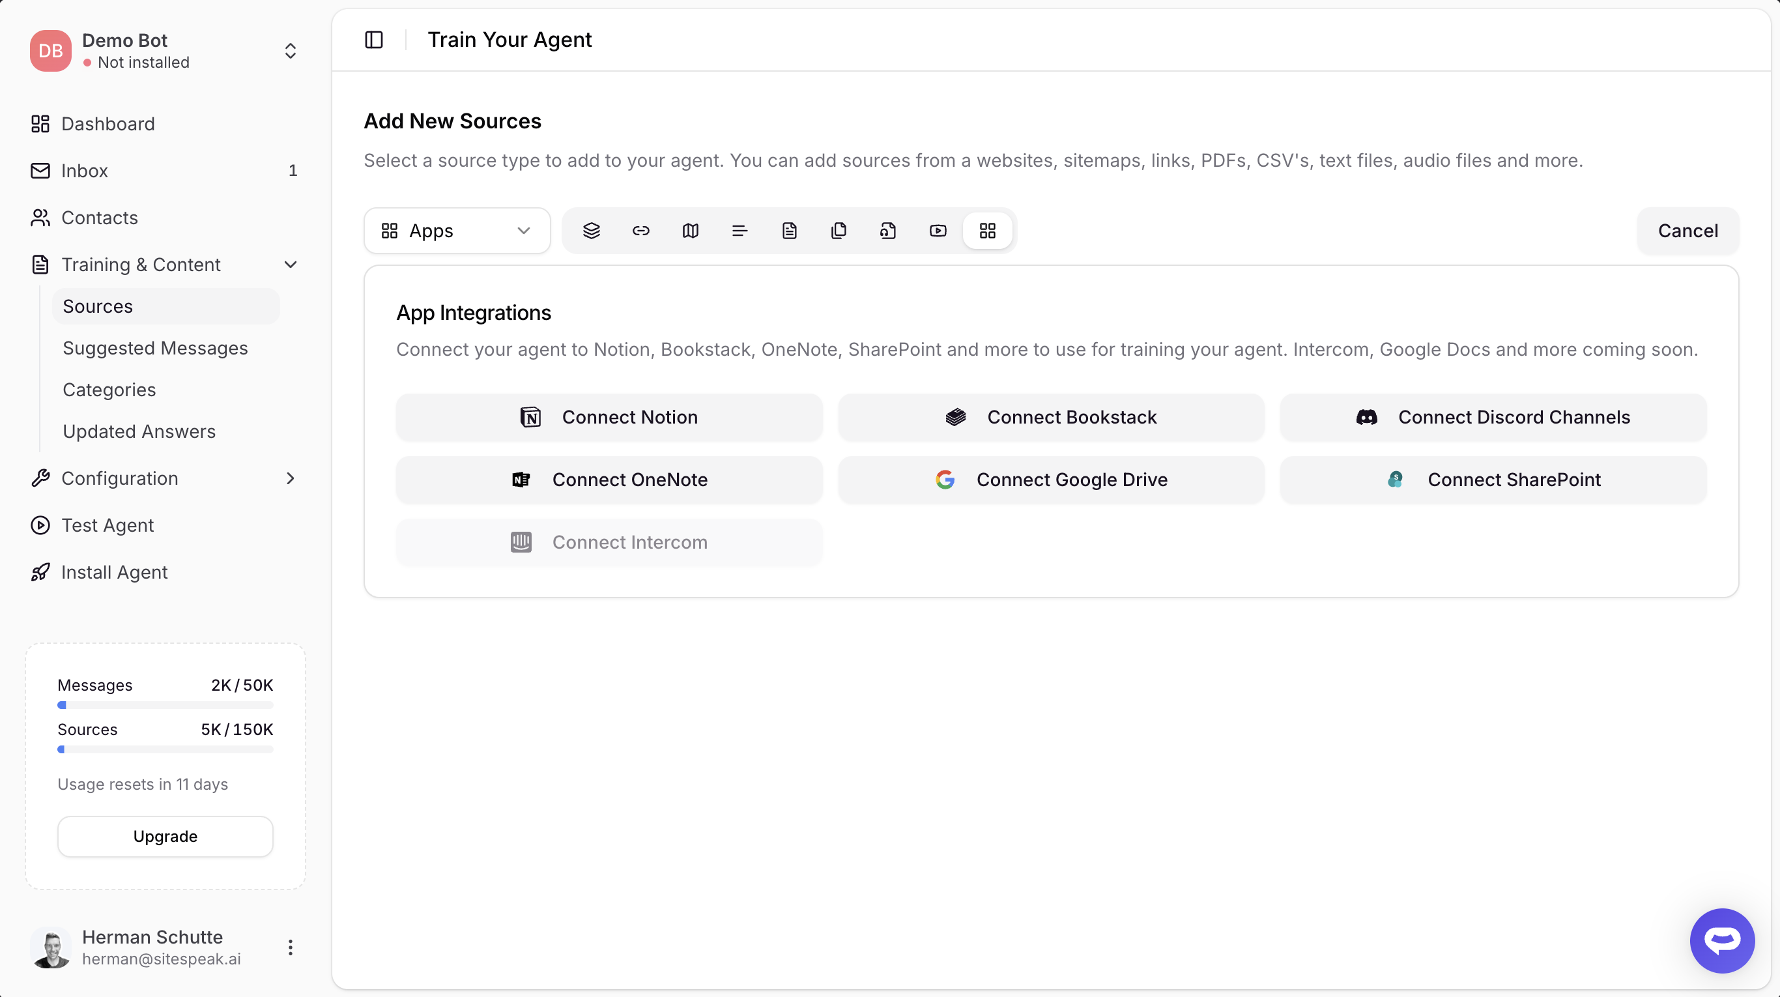Open the user options three-dot menu

[290, 947]
